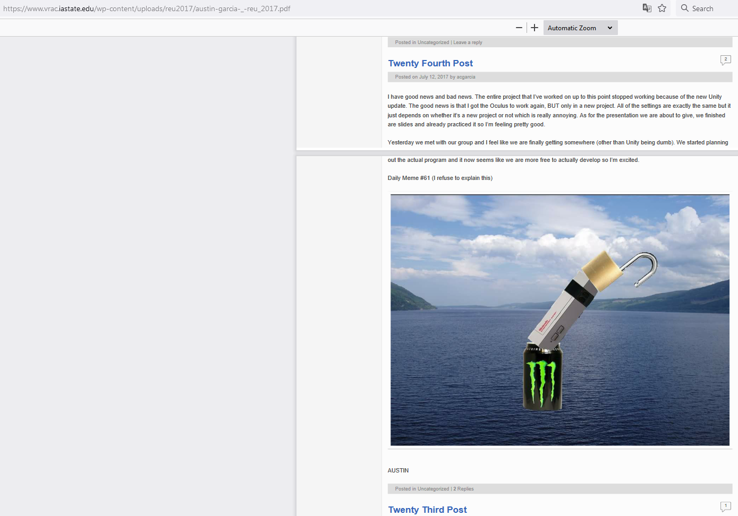Click the acgarcia author link
The image size is (738, 516).
(x=466, y=77)
